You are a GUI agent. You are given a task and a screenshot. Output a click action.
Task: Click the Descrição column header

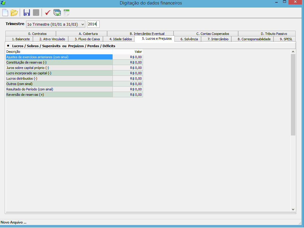click(59, 52)
